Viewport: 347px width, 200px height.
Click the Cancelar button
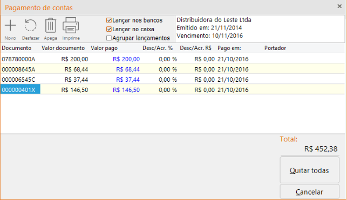(x=309, y=191)
